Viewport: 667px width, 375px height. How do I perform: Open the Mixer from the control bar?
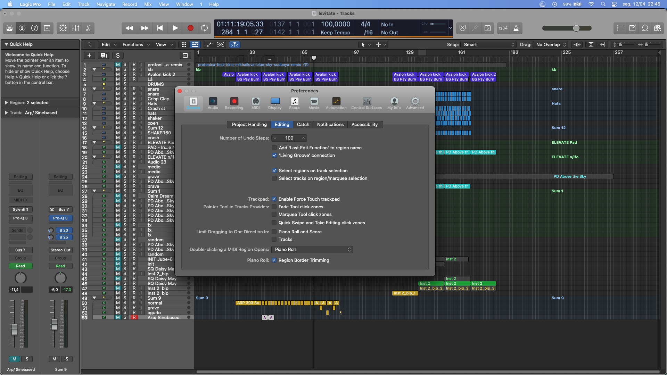[75, 28]
